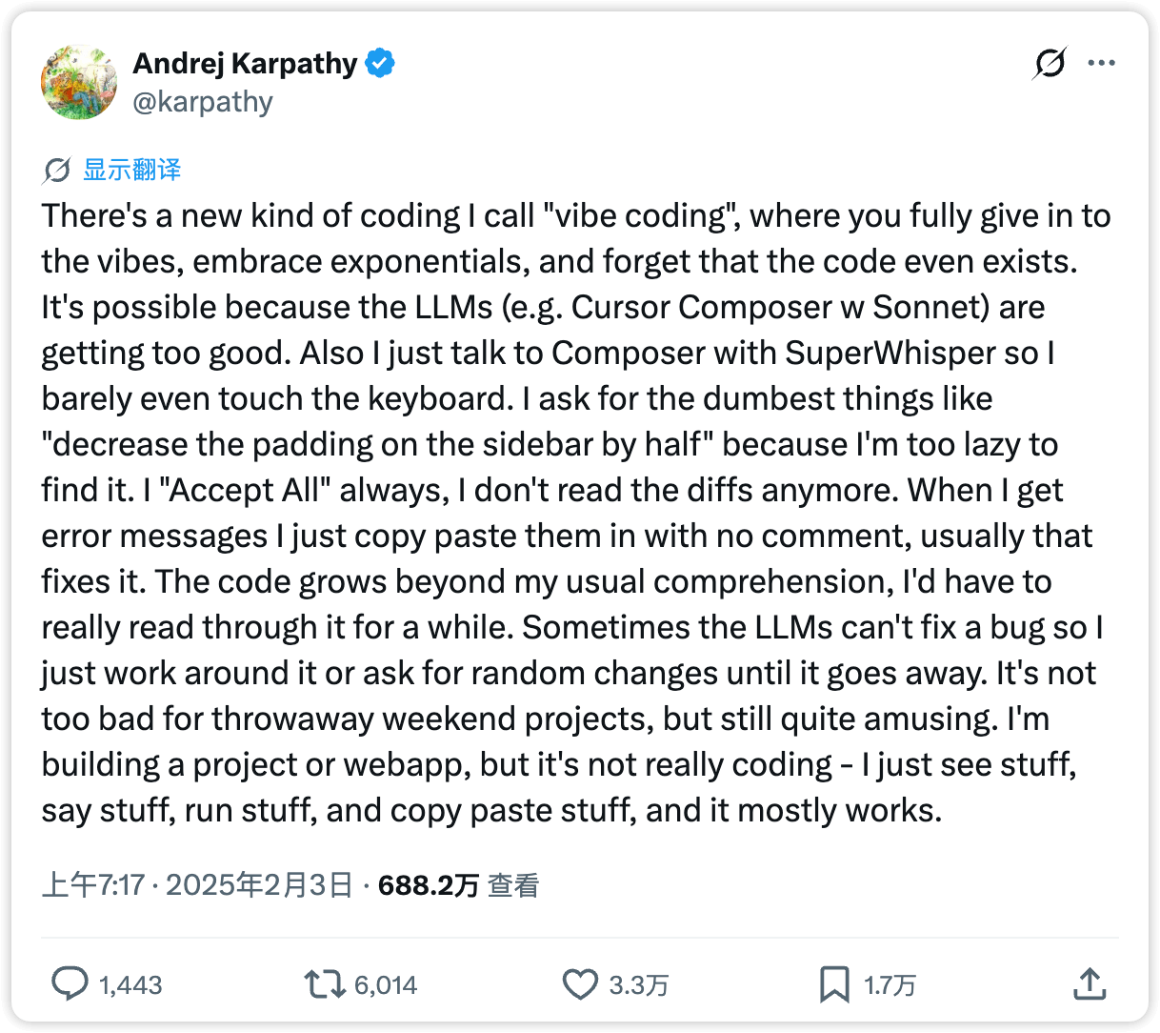This screenshot has height=1033, width=1160.
Task: Click the small translate icon beside 显示翻译
Action: (56, 171)
